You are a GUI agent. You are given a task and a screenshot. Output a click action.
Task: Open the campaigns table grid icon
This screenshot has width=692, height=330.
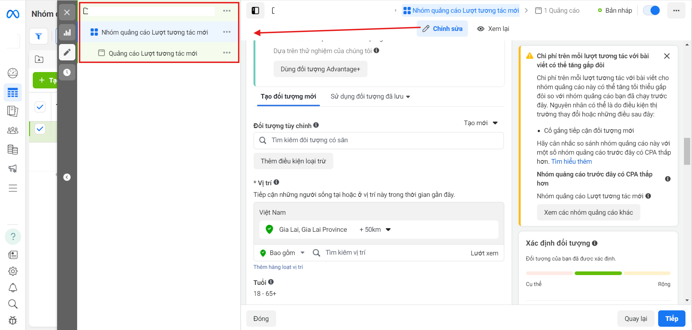coord(13,92)
